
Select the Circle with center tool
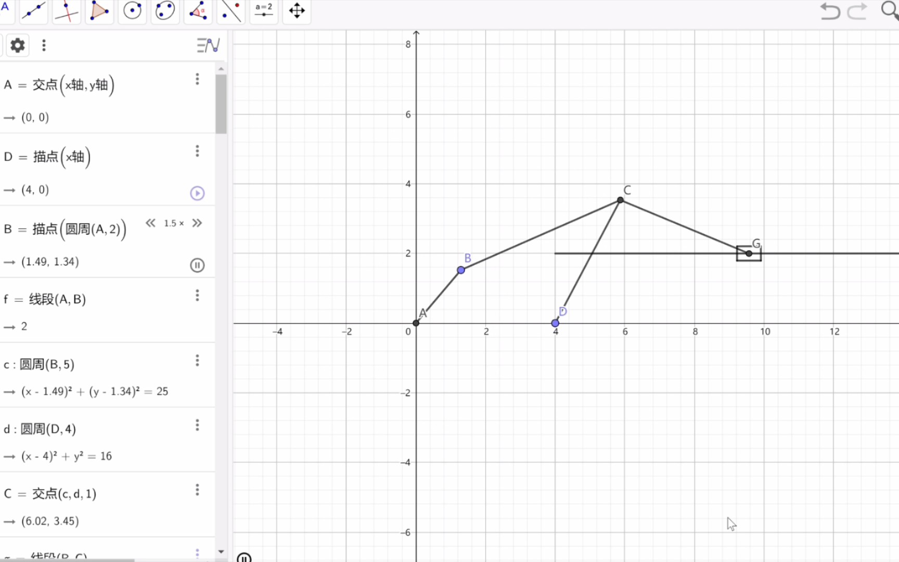[132, 11]
